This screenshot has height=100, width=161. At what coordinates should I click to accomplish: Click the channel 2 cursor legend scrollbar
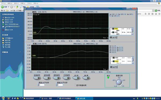(133, 60)
